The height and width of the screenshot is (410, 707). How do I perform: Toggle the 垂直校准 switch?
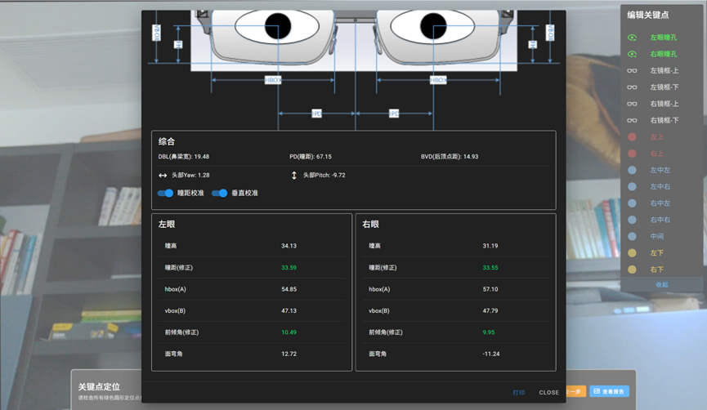220,193
